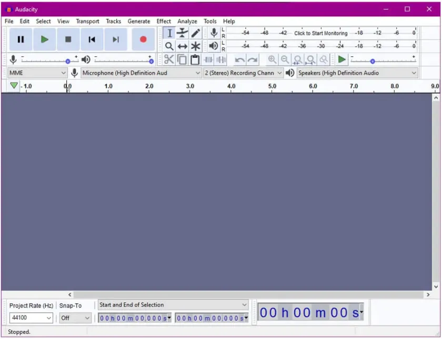This screenshot has width=442, height=339.
Task: Select the Selection tool
Action: (169, 33)
